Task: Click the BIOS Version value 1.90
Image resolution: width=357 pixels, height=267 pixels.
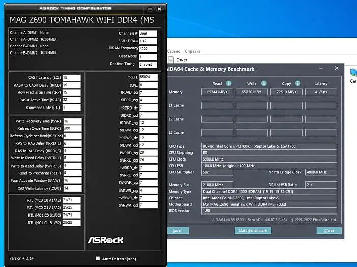Action: [x=269, y=211]
